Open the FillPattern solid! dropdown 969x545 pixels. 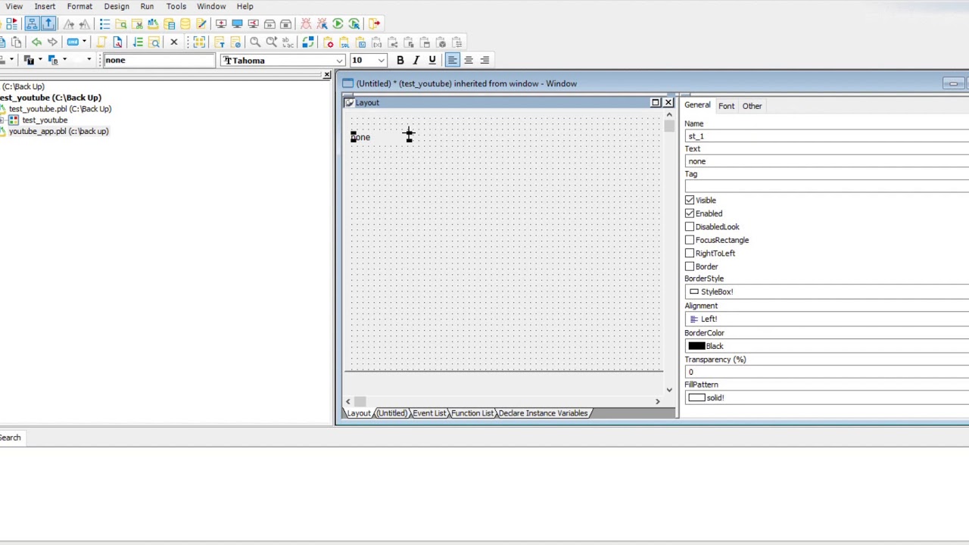click(827, 397)
